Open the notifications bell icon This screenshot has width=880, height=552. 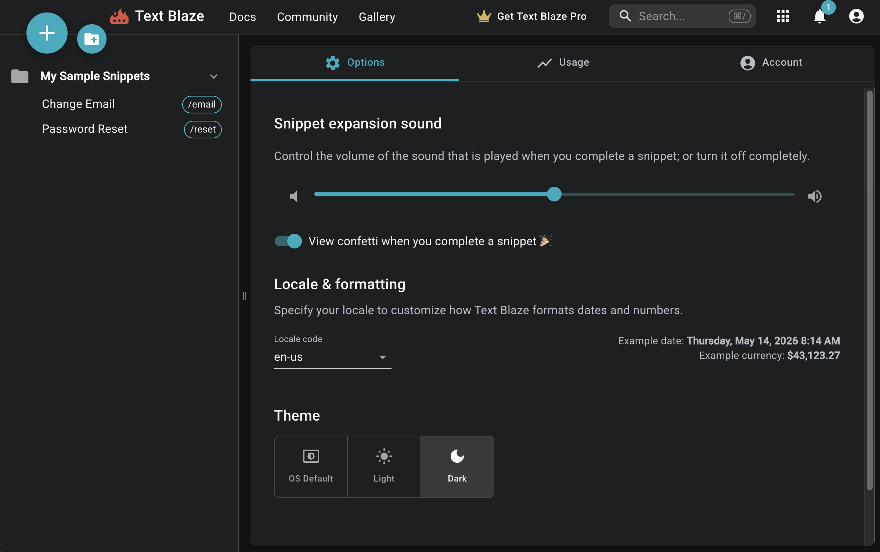(820, 16)
